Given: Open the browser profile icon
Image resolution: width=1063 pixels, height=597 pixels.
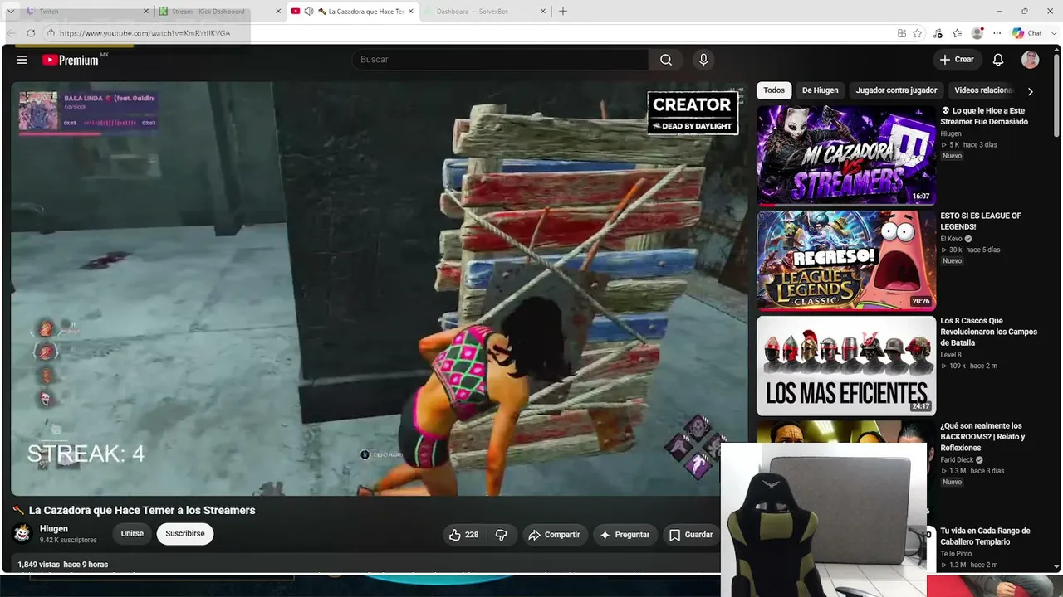Looking at the screenshot, I should coord(977,33).
